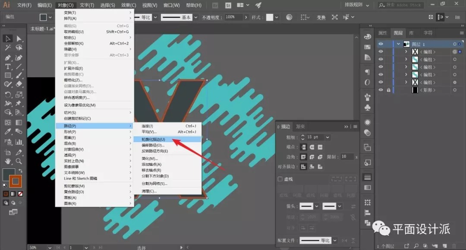Swap fill and stroke colors arrow
The image size is (466, 250).
[20, 171]
